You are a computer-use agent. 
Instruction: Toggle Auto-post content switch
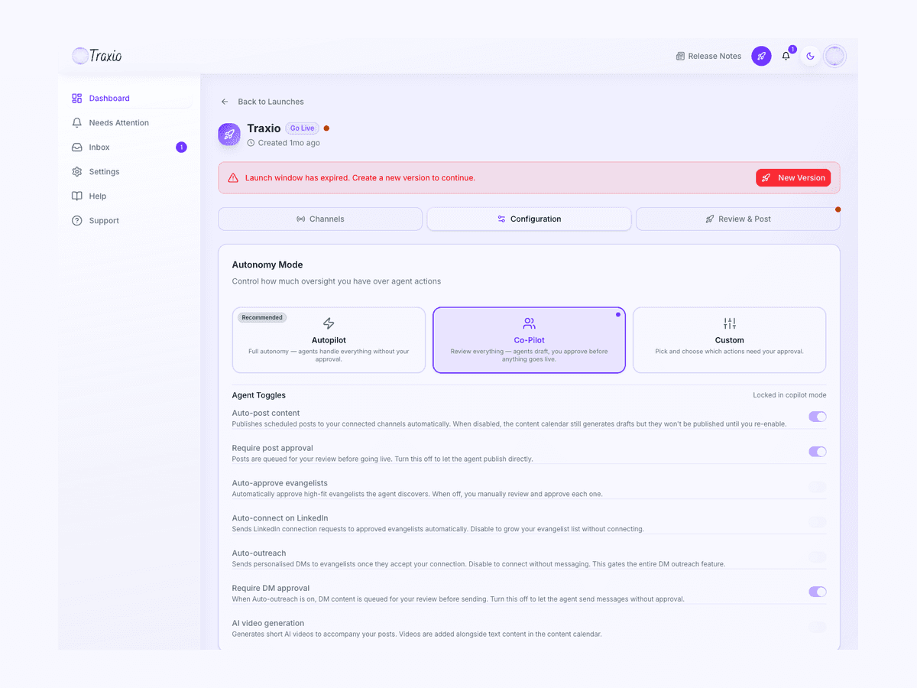pos(818,417)
